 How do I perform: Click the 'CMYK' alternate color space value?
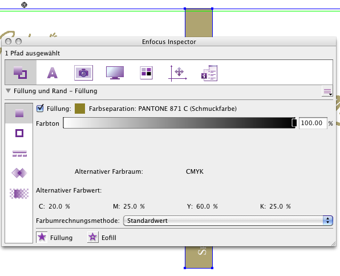[195, 171]
